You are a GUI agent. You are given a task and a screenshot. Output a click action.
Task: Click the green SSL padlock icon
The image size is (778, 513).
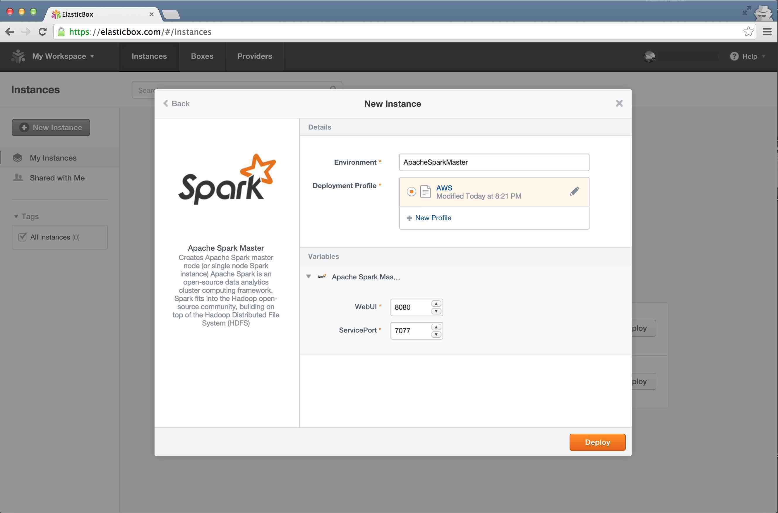pyautogui.click(x=61, y=32)
